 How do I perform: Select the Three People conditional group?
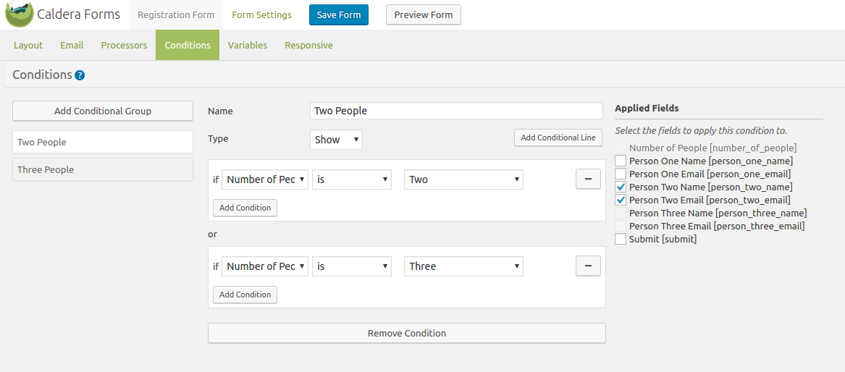(x=103, y=169)
